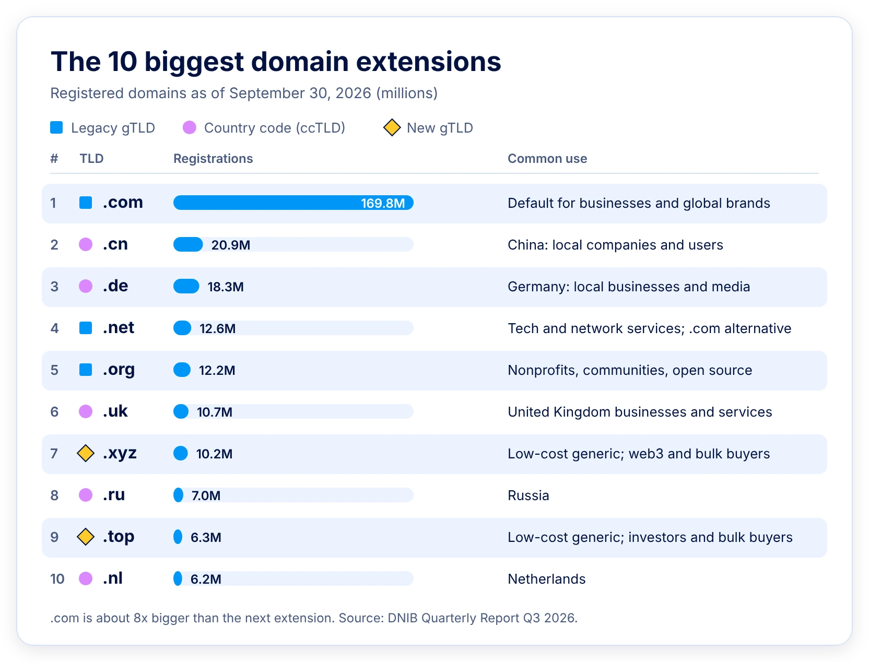Click rank number 7 in the .xyz row

[54, 454]
